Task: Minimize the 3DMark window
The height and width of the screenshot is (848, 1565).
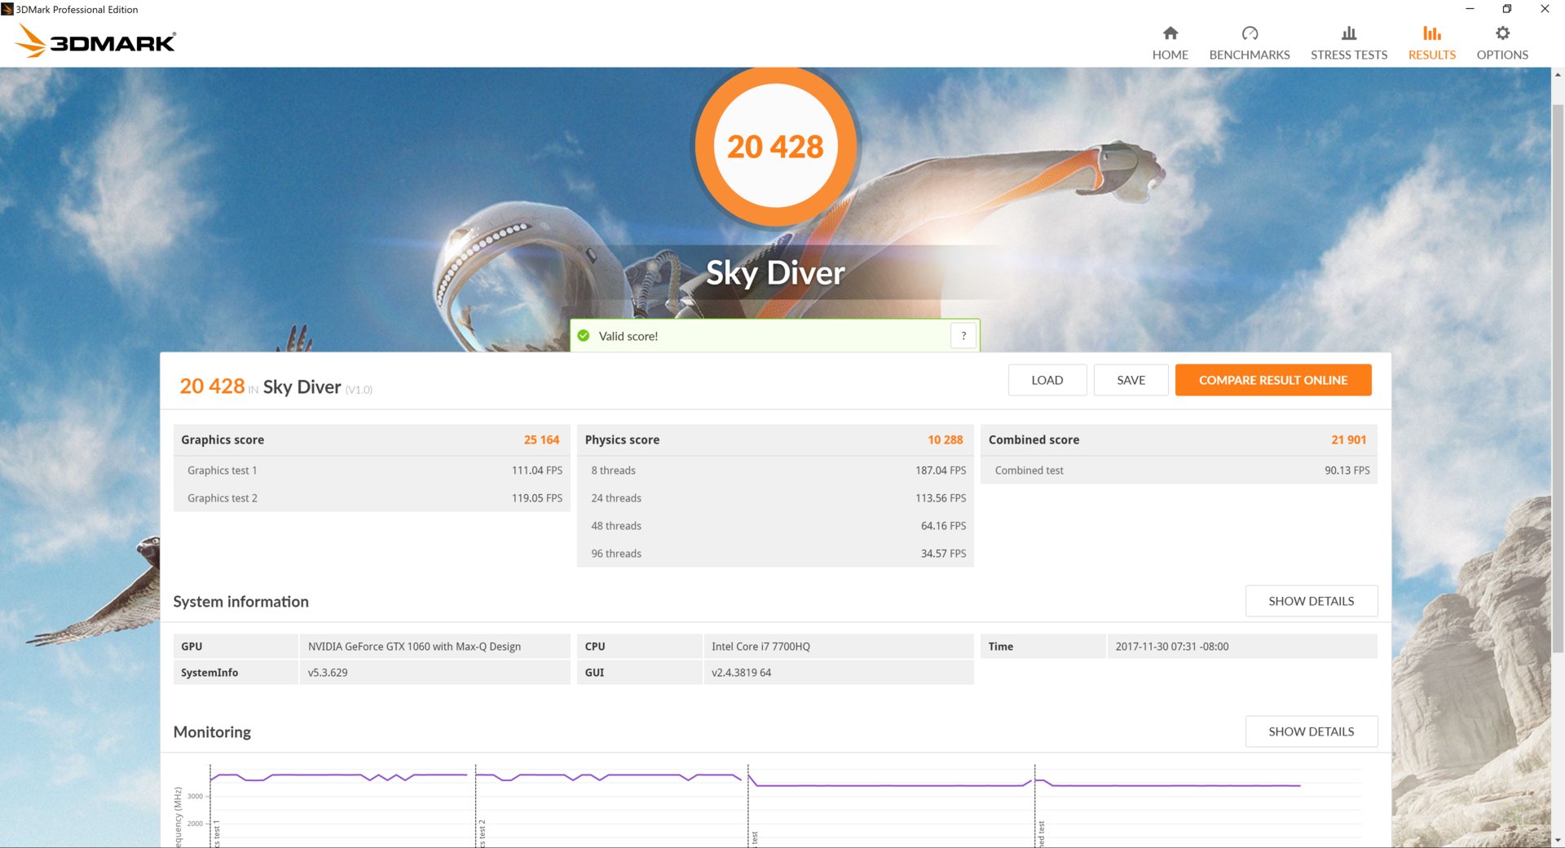Action: point(1470,9)
